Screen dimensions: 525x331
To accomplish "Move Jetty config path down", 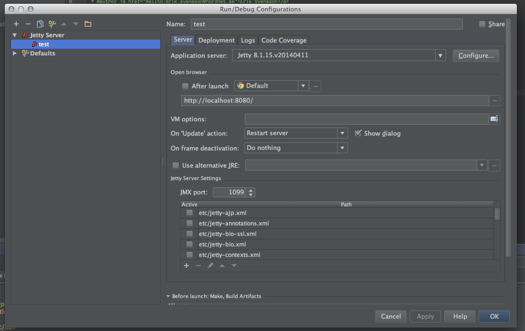I will coord(234,266).
